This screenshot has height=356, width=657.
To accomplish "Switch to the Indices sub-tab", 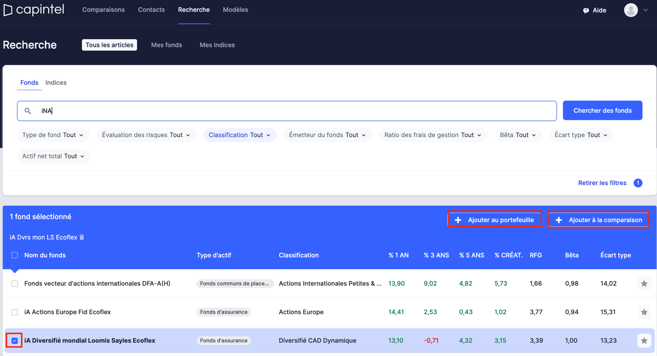I will [56, 83].
